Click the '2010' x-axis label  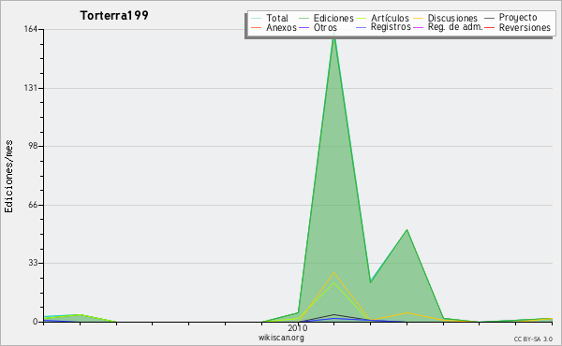tap(298, 327)
